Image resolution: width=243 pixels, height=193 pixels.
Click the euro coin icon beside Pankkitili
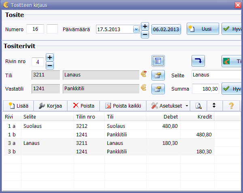tap(143, 88)
